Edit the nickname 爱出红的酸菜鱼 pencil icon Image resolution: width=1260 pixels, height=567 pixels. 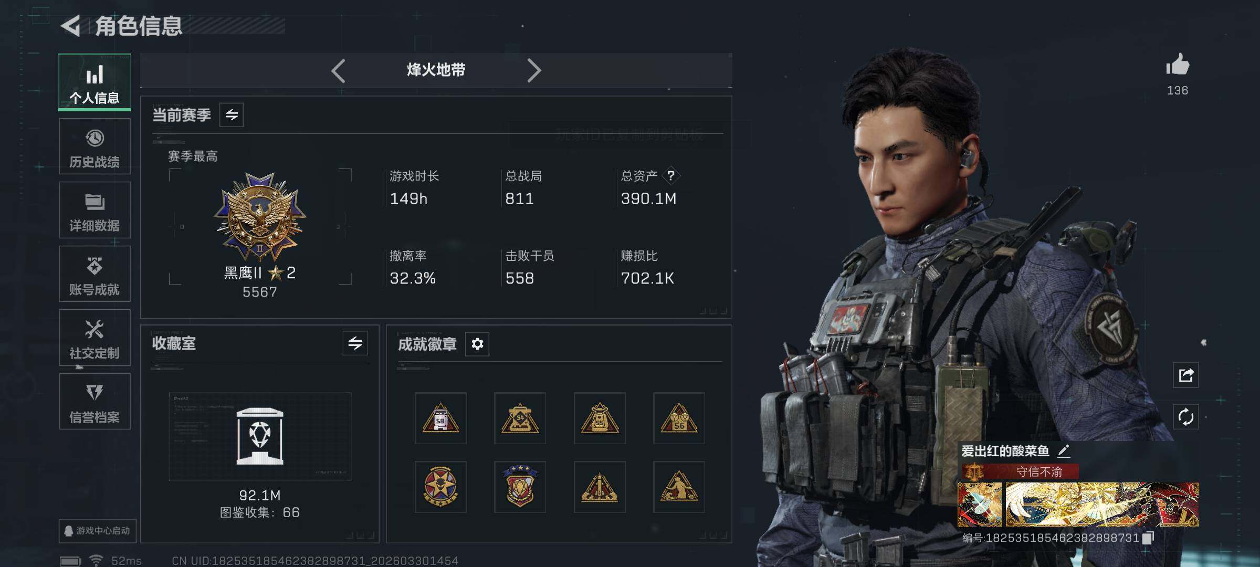coord(1064,450)
